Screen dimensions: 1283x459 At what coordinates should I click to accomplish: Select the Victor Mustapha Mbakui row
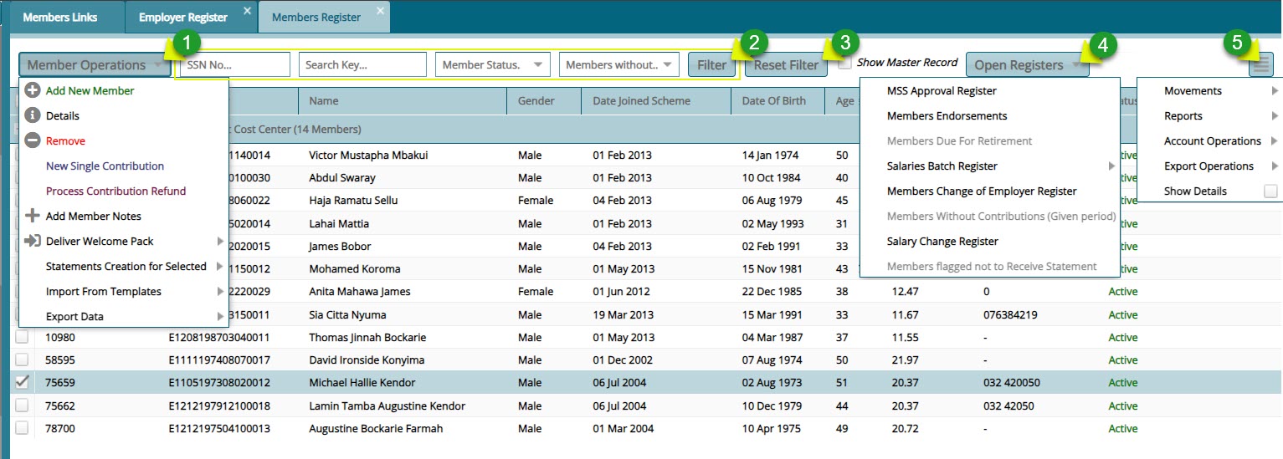[x=644, y=156]
